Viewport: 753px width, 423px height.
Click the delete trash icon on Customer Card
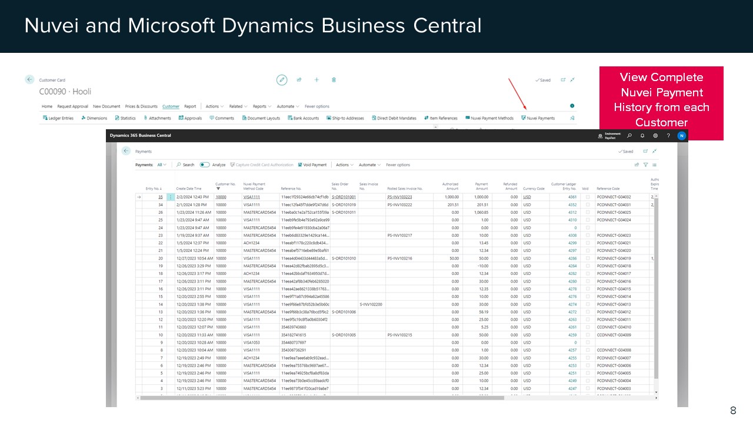coord(334,80)
